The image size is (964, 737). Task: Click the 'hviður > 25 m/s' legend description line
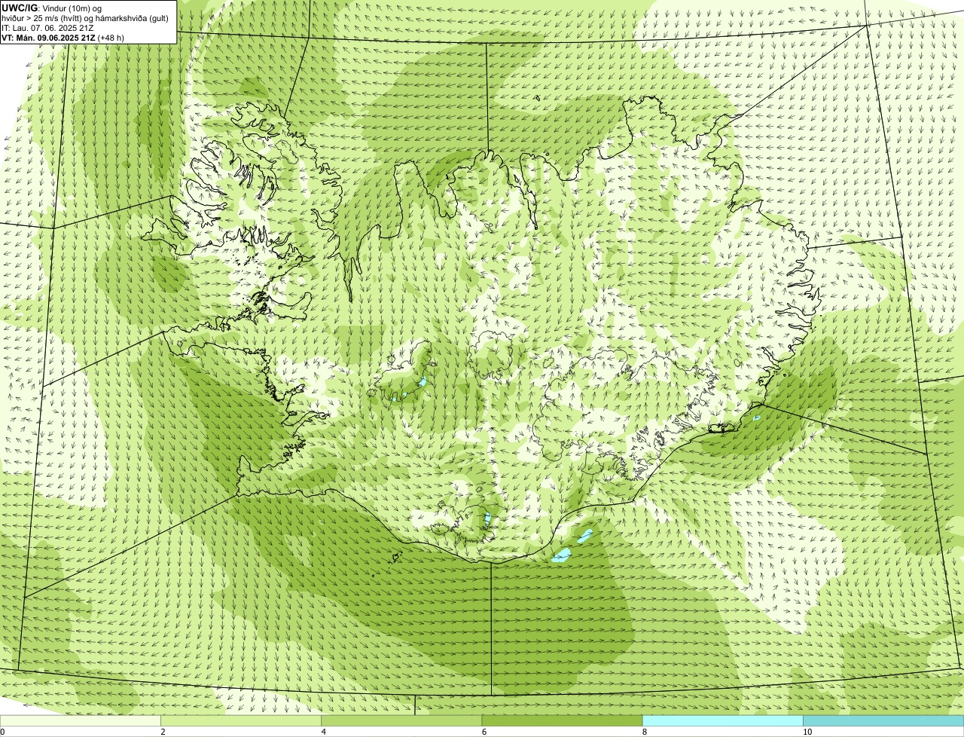point(84,18)
